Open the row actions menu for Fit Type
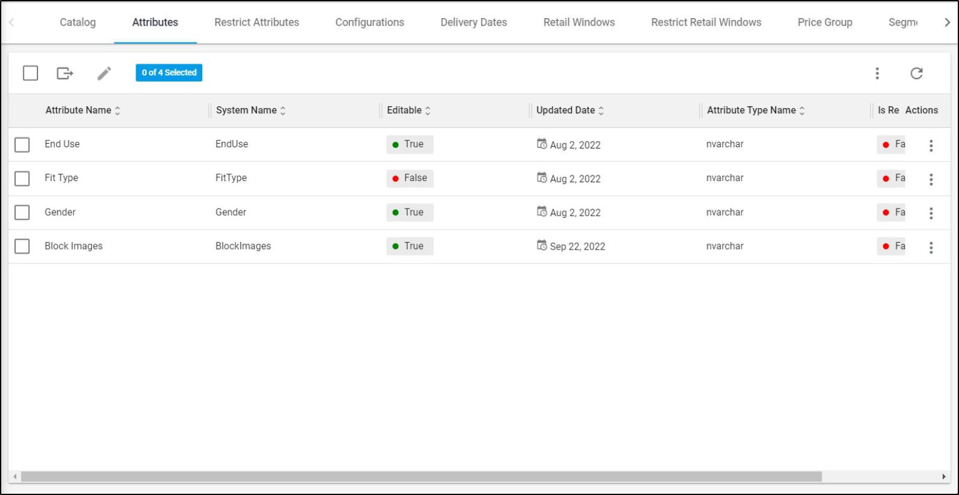This screenshot has width=959, height=495. [931, 179]
